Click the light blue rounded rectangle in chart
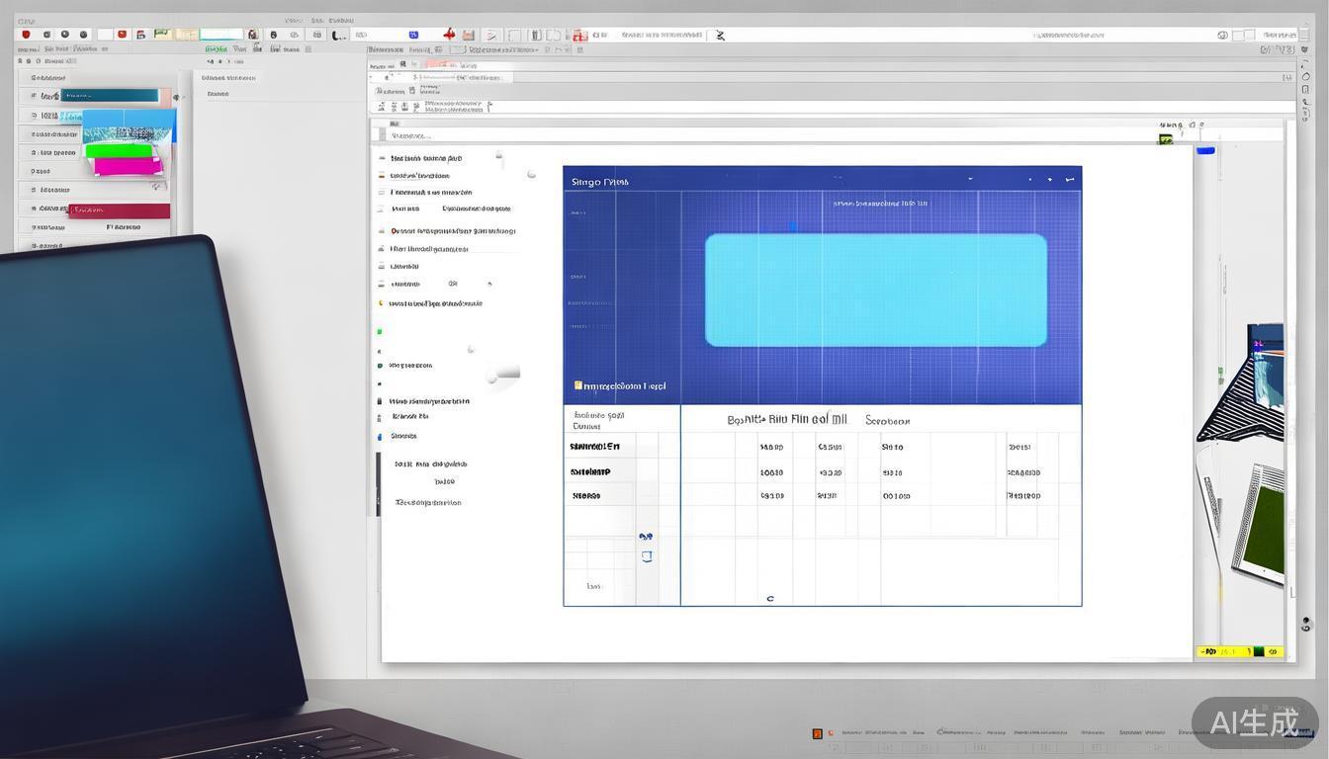Screen dimensions: 1329x759 [875, 290]
